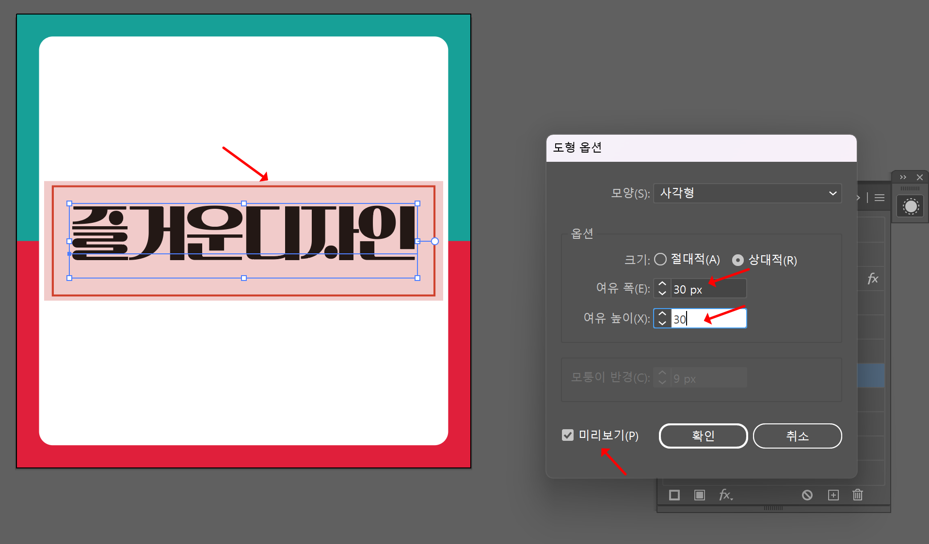Enable the 미리보기(P) preview checkbox
This screenshot has width=929, height=544.
coord(567,435)
